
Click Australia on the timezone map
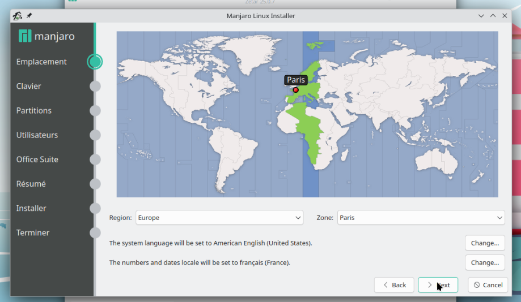tap(437, 161)
